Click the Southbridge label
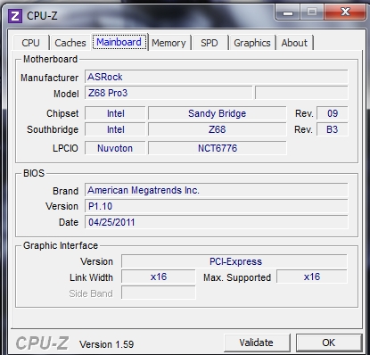370x355 pixels. [x=53, y=129]
